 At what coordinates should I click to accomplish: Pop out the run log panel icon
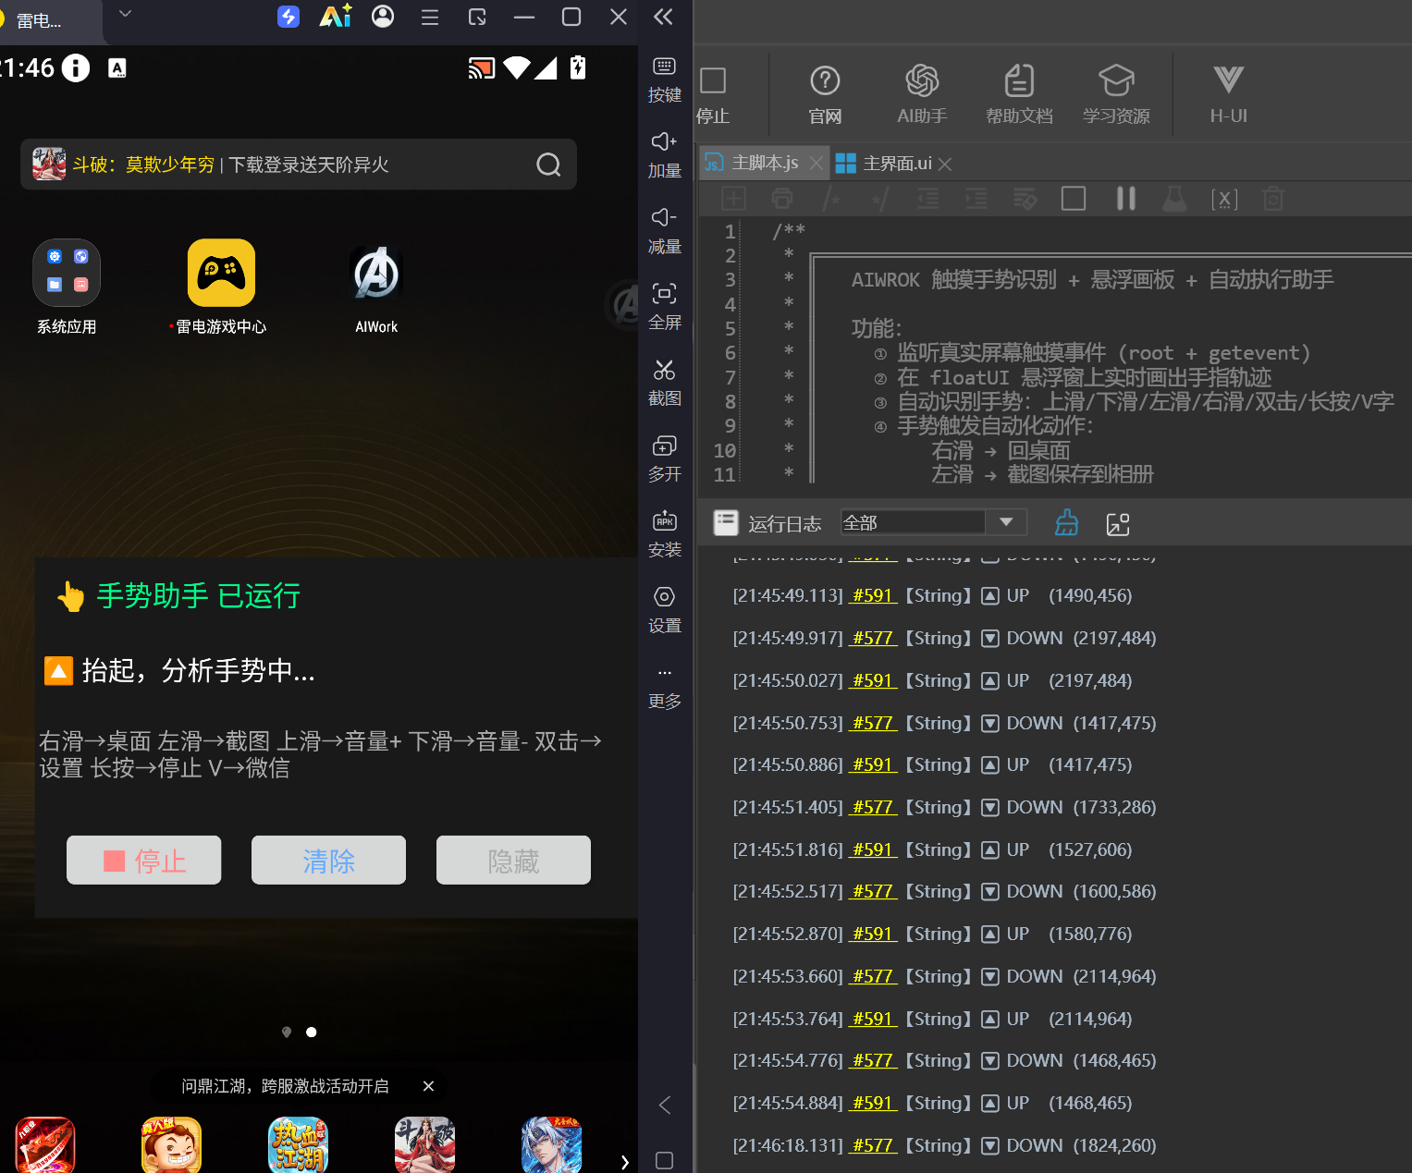[1118, 524]
